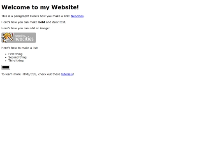Screen dimensions: 222x167
Task: Click the "This is a paragraph!" sentence
Action: [15, 16]
